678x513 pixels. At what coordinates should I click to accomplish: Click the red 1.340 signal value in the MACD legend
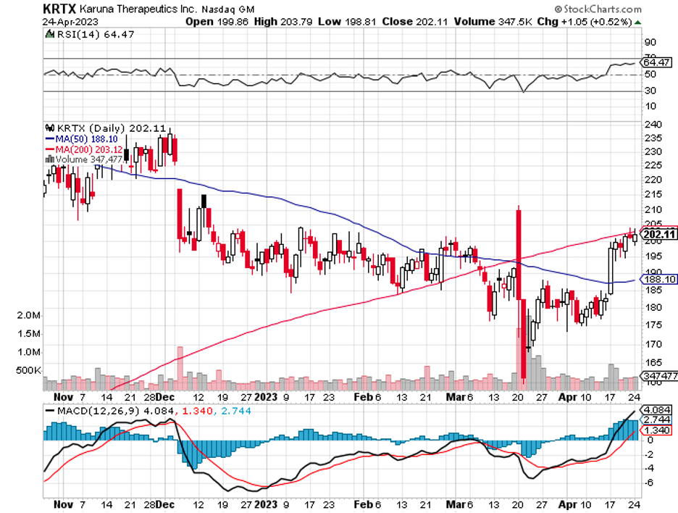[x=197, y=411]
